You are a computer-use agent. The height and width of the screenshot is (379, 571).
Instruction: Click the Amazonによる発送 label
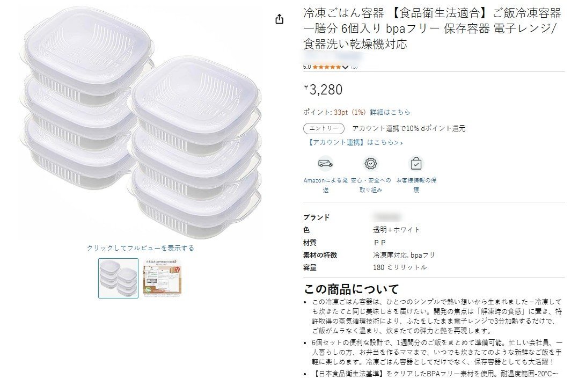point(325,185)
